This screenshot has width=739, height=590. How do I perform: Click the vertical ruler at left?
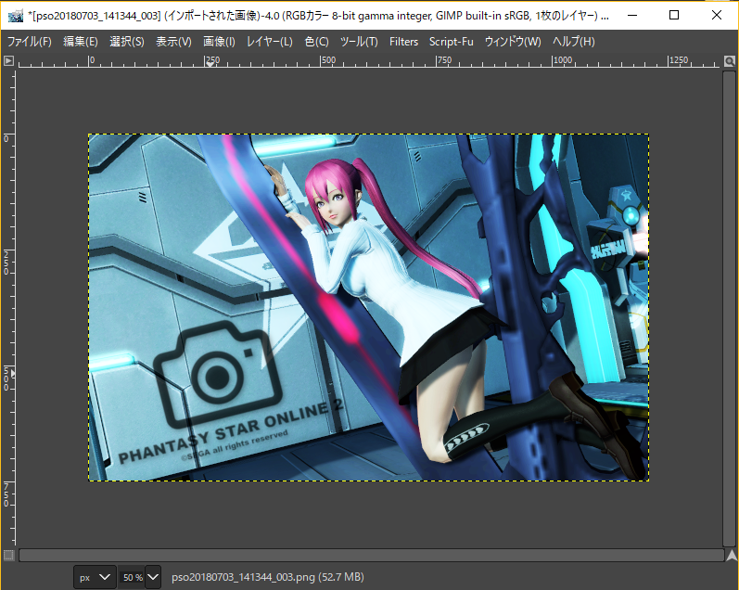click(8, 307)
